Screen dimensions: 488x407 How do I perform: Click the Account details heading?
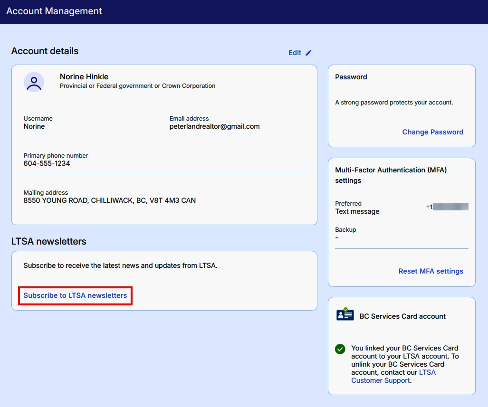tap(45, 51)
